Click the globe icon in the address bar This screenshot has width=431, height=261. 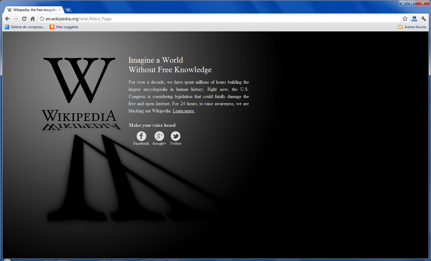pyautogui.click(x=42, y=19)
